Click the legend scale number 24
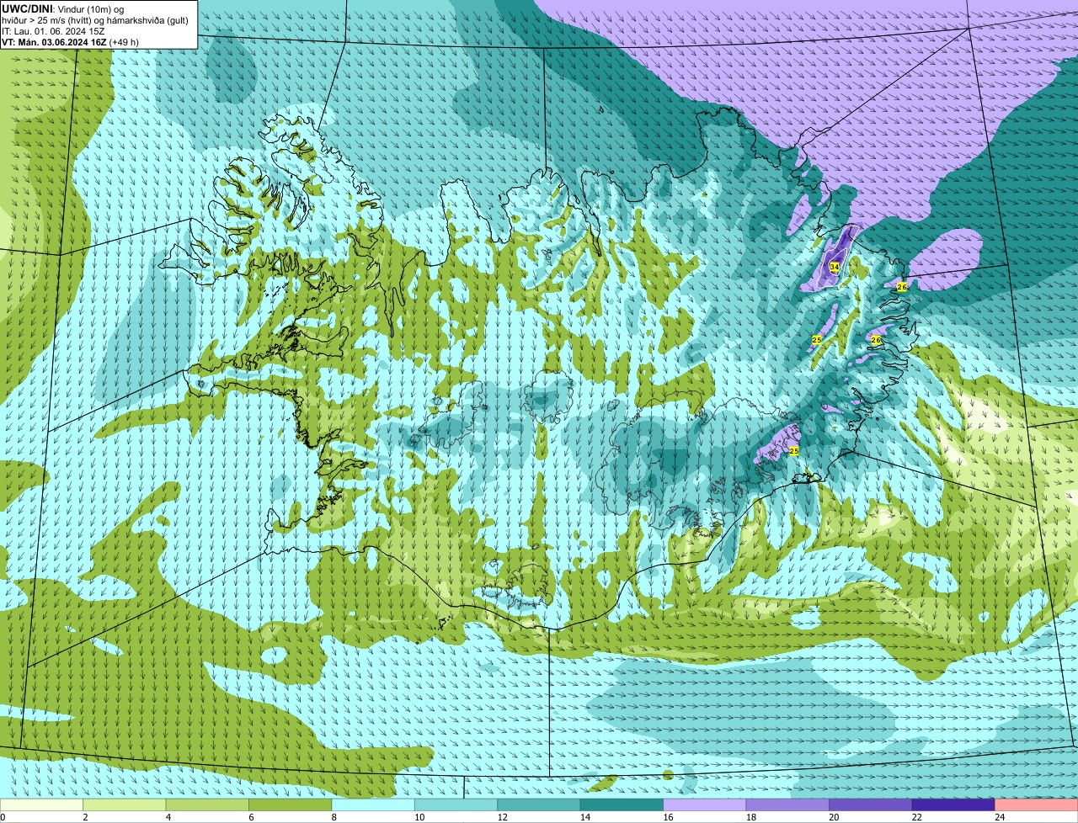The width and height of the screenshot is (1078, 823). [999, 817]
